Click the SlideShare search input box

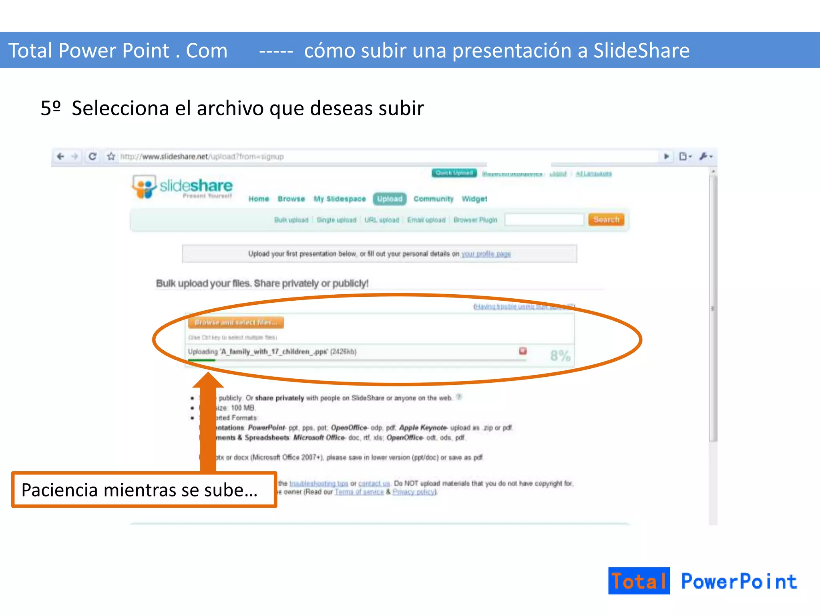[544, 219]
